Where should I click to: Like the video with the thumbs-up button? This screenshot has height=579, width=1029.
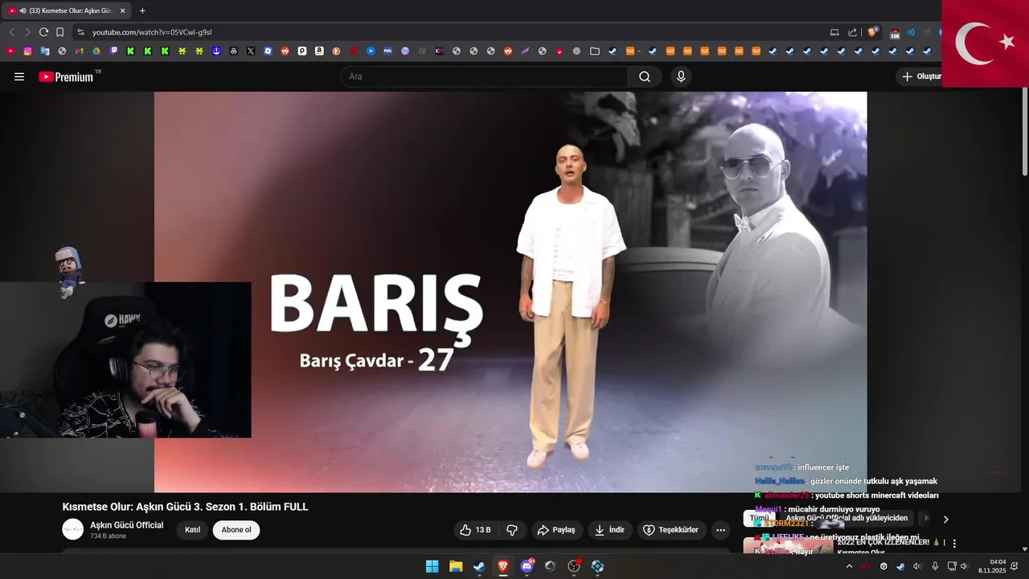(x=475, y=530)
